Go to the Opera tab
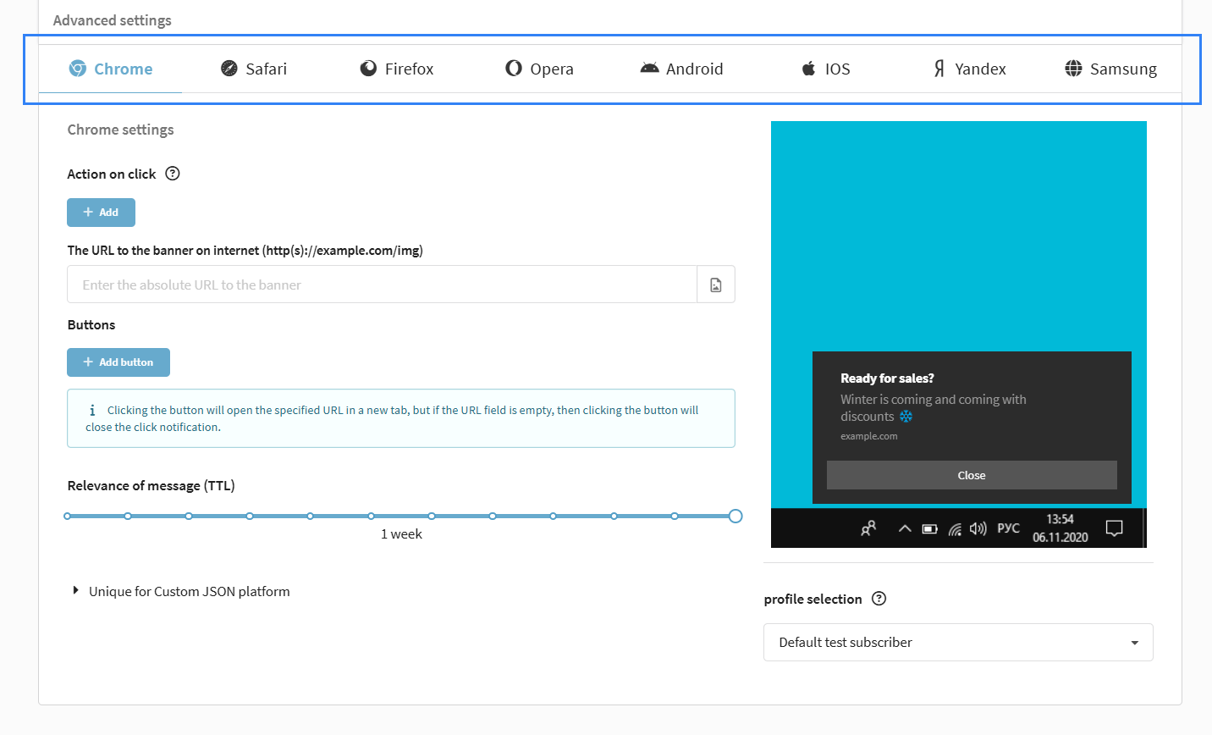This screenshot has width=1212, height=735. [539, 69]
